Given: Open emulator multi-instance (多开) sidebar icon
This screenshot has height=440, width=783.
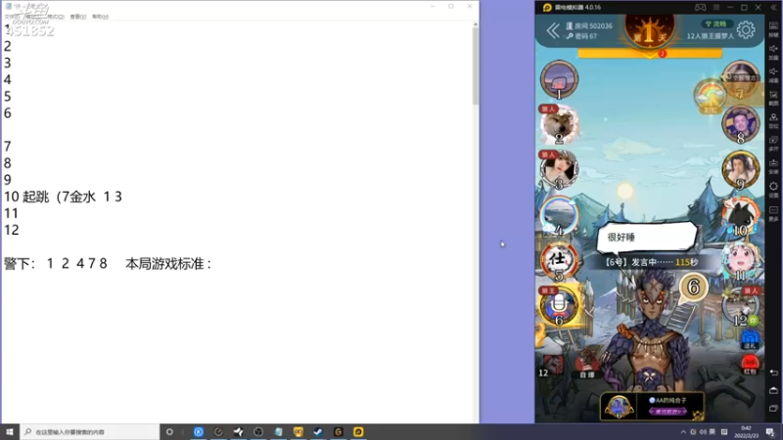Looking at the screenshot, I should pyautogui.click(x=773, y=144).
